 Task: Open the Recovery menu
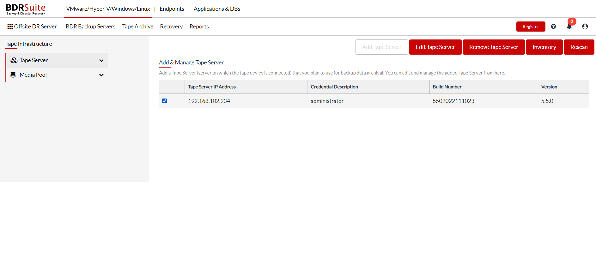171,27
